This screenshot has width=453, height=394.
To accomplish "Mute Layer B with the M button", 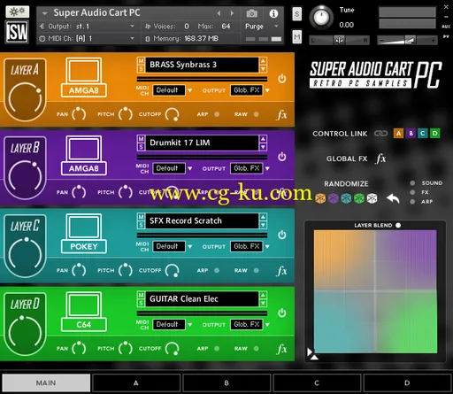I will 141,139.
